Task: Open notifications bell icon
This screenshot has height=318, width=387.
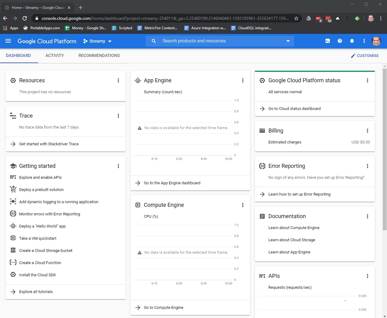Action: [x=352, y=41]
